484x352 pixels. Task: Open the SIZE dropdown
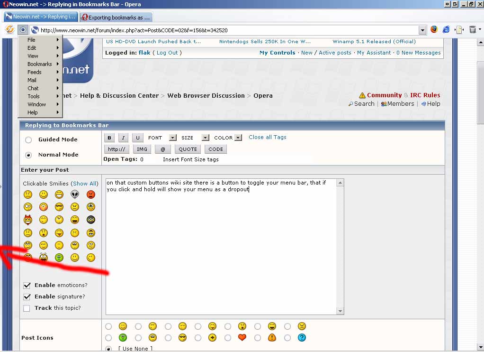point(206,138)
